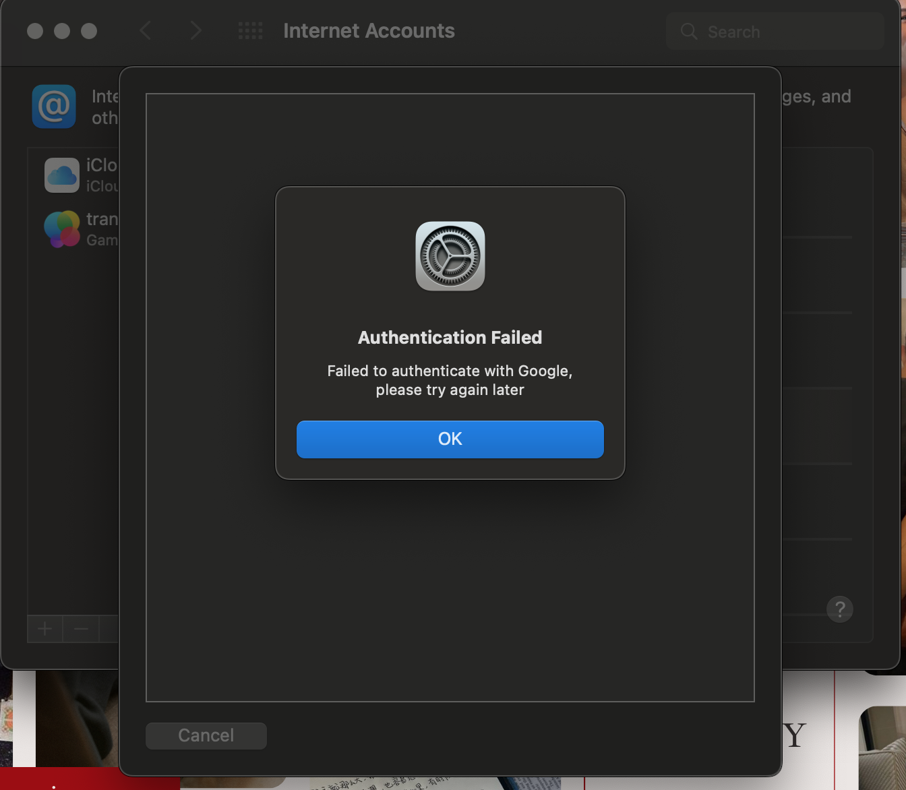Click the System Preferences gear icon in alert
Image resolution: width=906 pixels, height=790 pixels.
pyautogui.click(x=450, y=256)
